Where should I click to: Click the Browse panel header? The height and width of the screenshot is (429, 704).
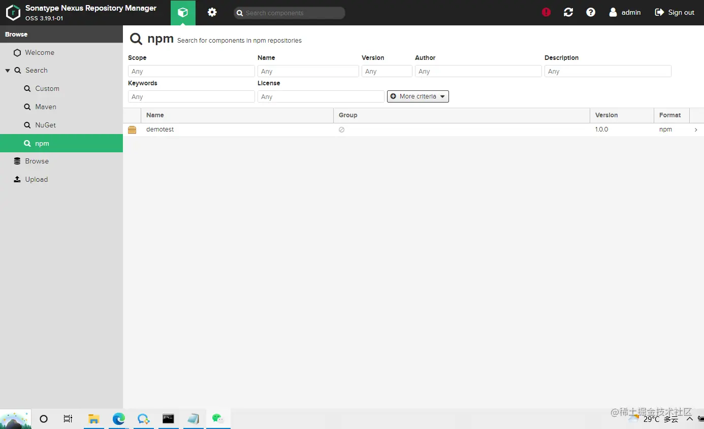tap(61, 35)
